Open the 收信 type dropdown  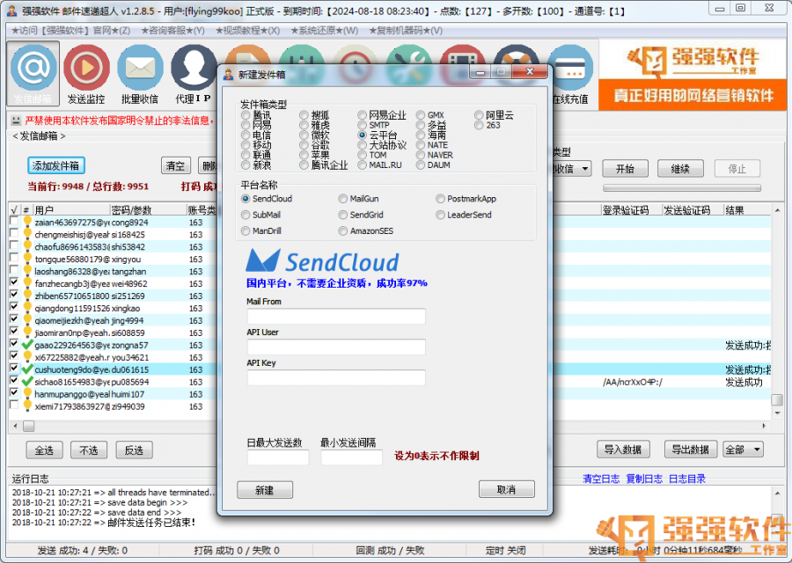(x=585, y=169)
